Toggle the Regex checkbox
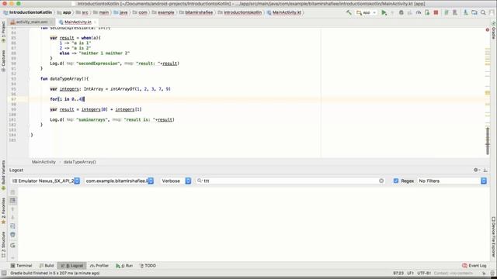The width and height of the screenshot is (497, 279). (x=396, y=181)
